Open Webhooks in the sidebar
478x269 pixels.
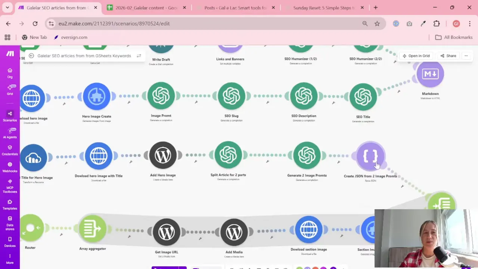[10, 167]
